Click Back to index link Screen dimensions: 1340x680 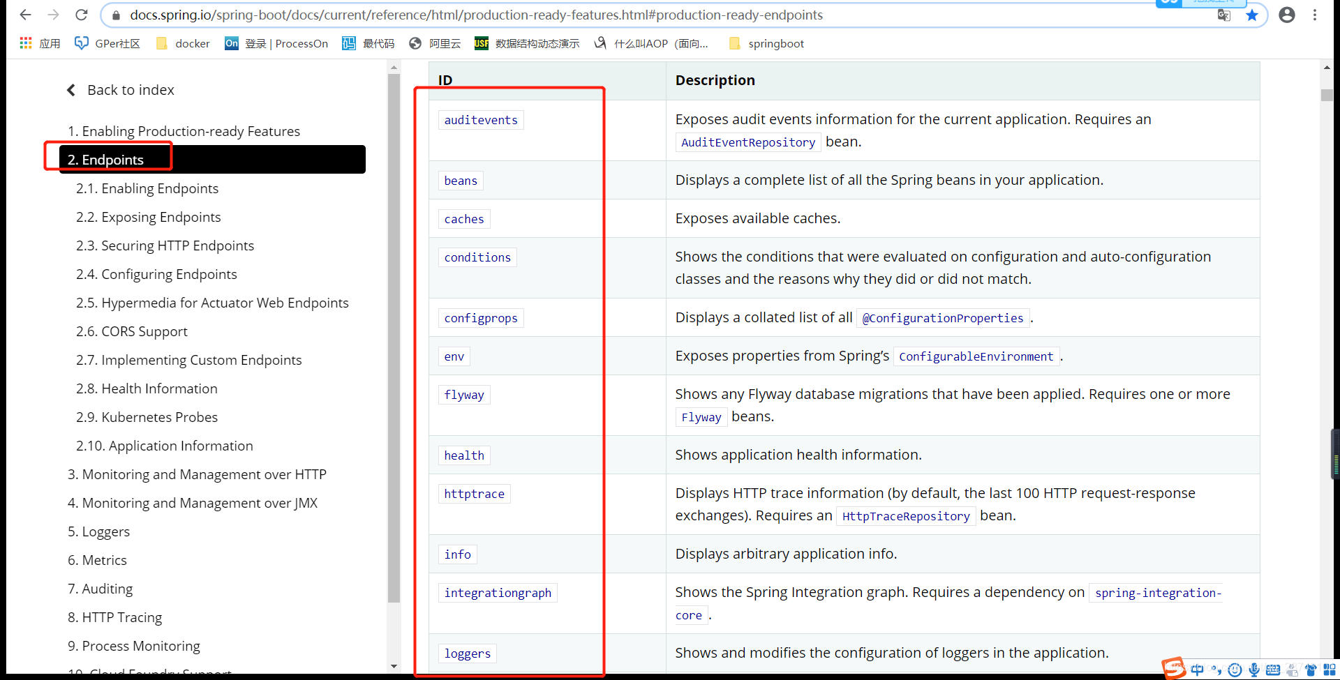tap(120, 90)
